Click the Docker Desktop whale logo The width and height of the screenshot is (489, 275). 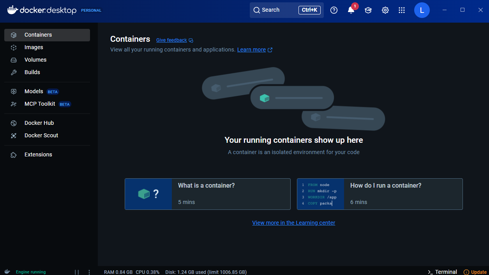12,10
